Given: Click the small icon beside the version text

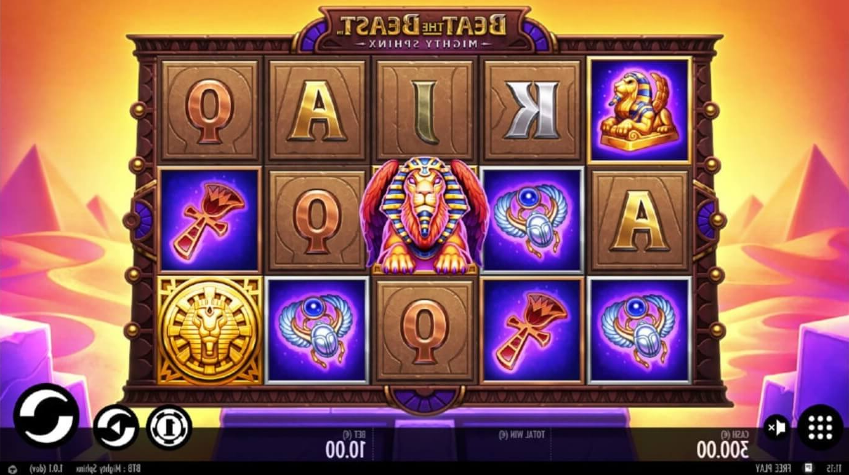Looking at the screenshot, I should coord(12,469).
